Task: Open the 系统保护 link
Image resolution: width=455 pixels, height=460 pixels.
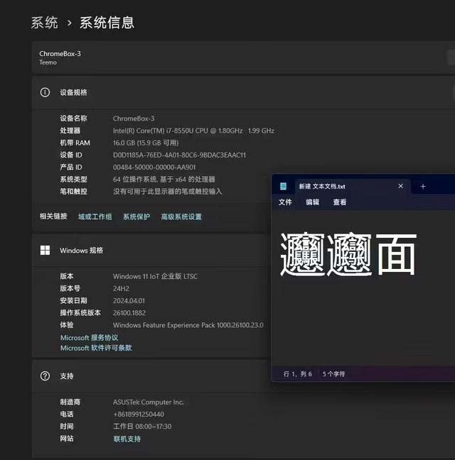Action: point(136,217)
